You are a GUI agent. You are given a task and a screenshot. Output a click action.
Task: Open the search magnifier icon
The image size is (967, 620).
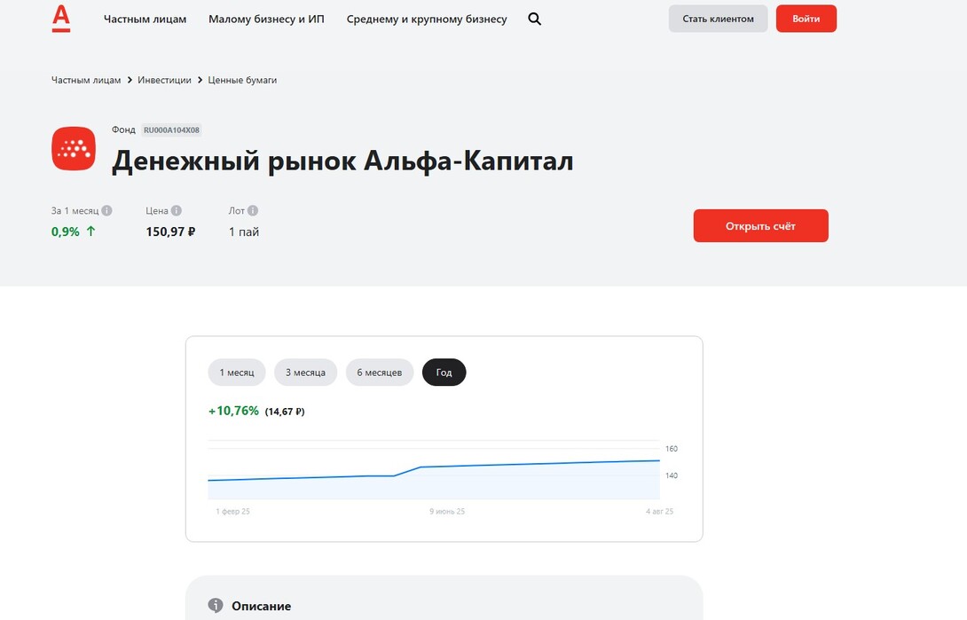tap(534, 19)
